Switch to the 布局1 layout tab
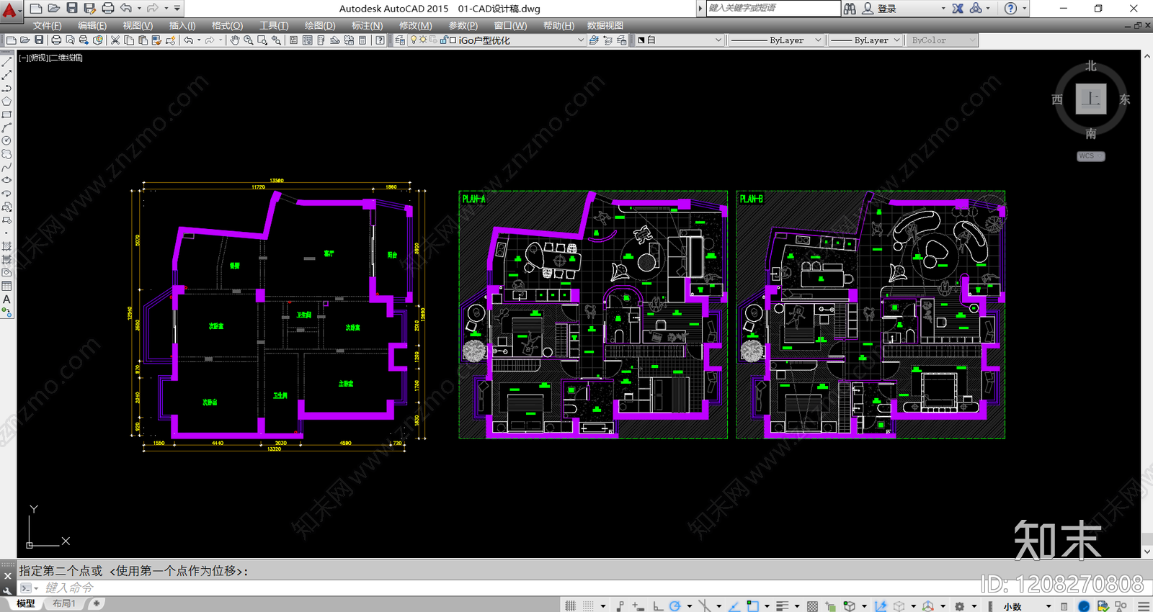The height and width of the screenshot is (612, 1153). [x=63, y=603]
